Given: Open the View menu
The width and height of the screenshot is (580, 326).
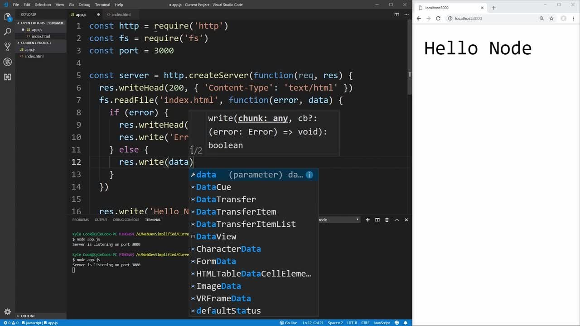Looking at the screenshot, I should click(x=60, y=5).
